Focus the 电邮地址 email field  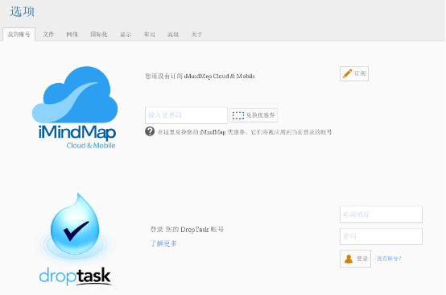point(381,214)
